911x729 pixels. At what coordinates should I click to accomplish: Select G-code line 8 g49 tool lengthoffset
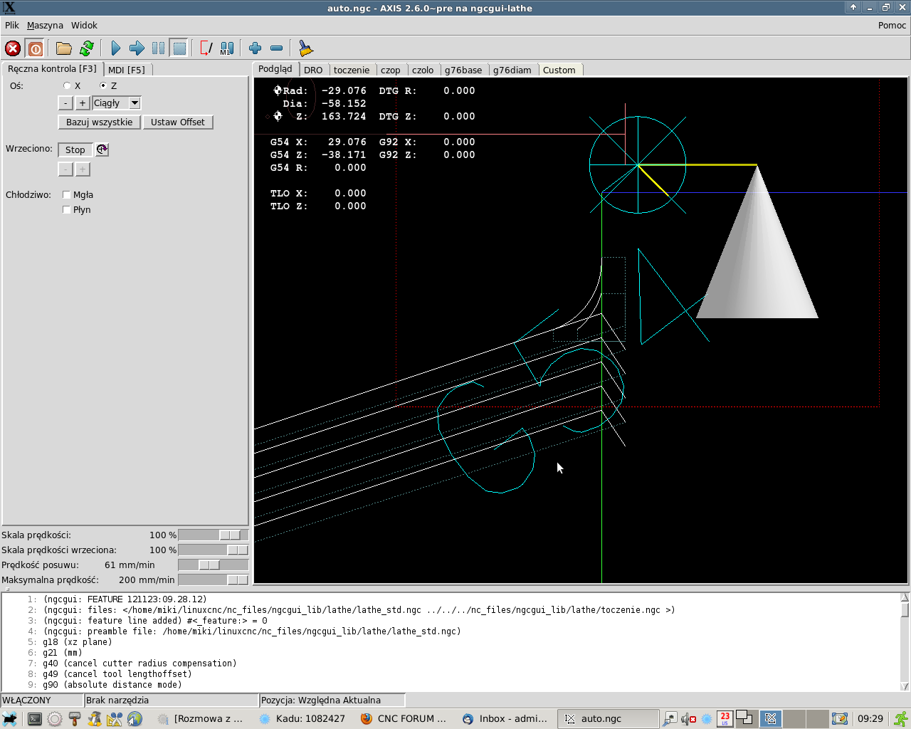tap(117, 674)
